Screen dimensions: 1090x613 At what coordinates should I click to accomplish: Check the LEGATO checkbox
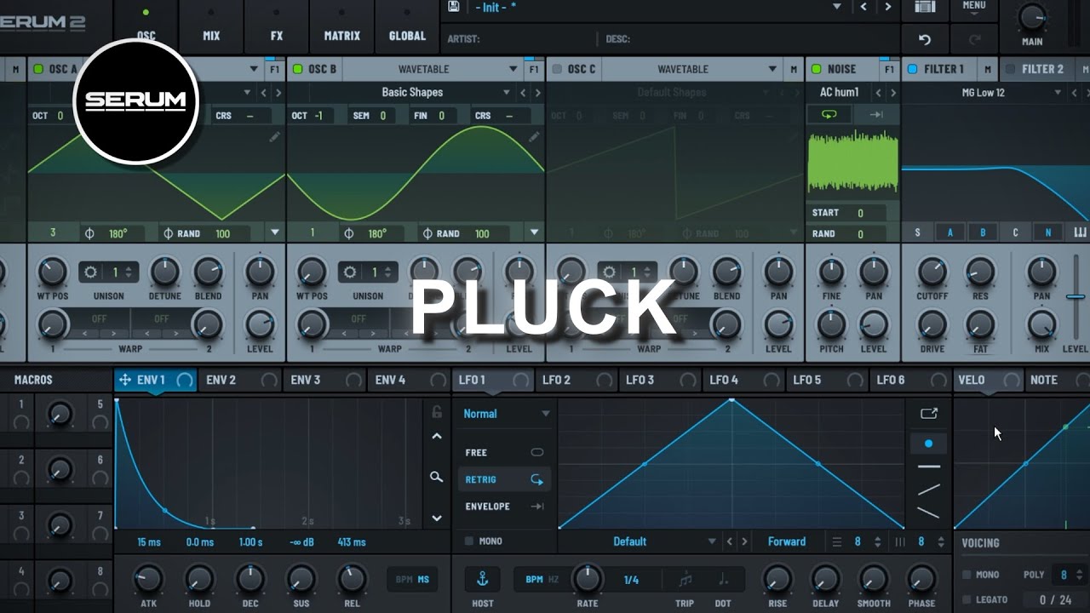pos(967,599)
